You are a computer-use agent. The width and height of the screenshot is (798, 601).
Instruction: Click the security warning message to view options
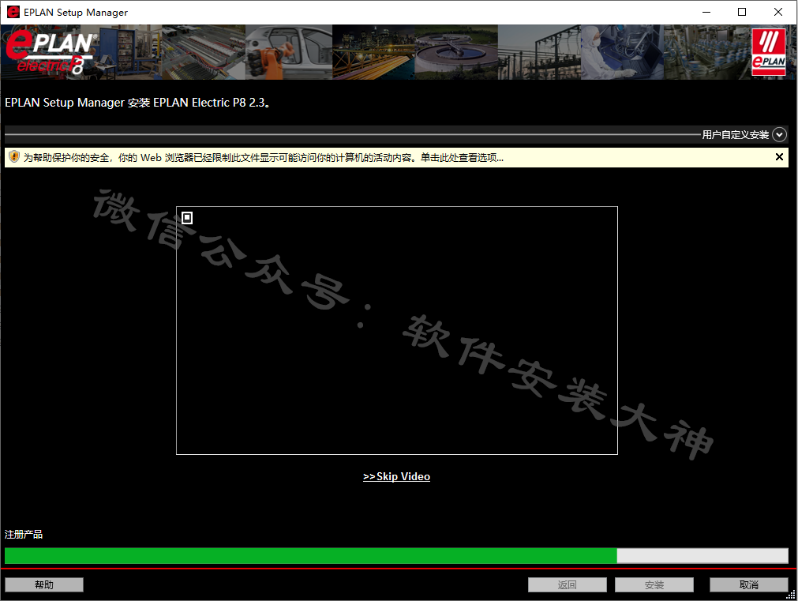click(264, 158)
